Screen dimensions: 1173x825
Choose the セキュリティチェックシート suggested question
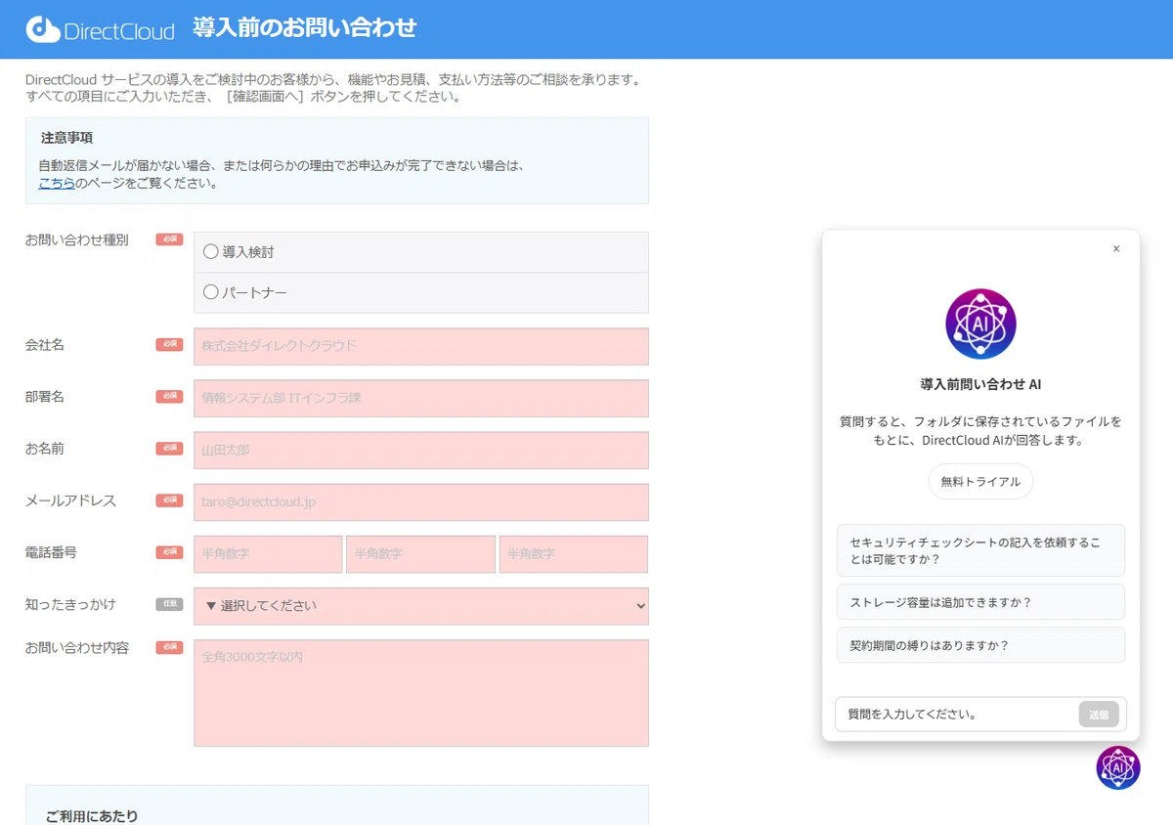click(x=980, y=550)
